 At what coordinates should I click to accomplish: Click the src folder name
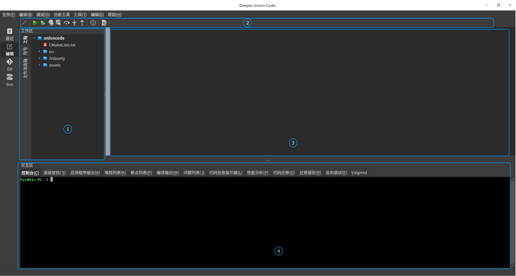(x=52, y=51)
